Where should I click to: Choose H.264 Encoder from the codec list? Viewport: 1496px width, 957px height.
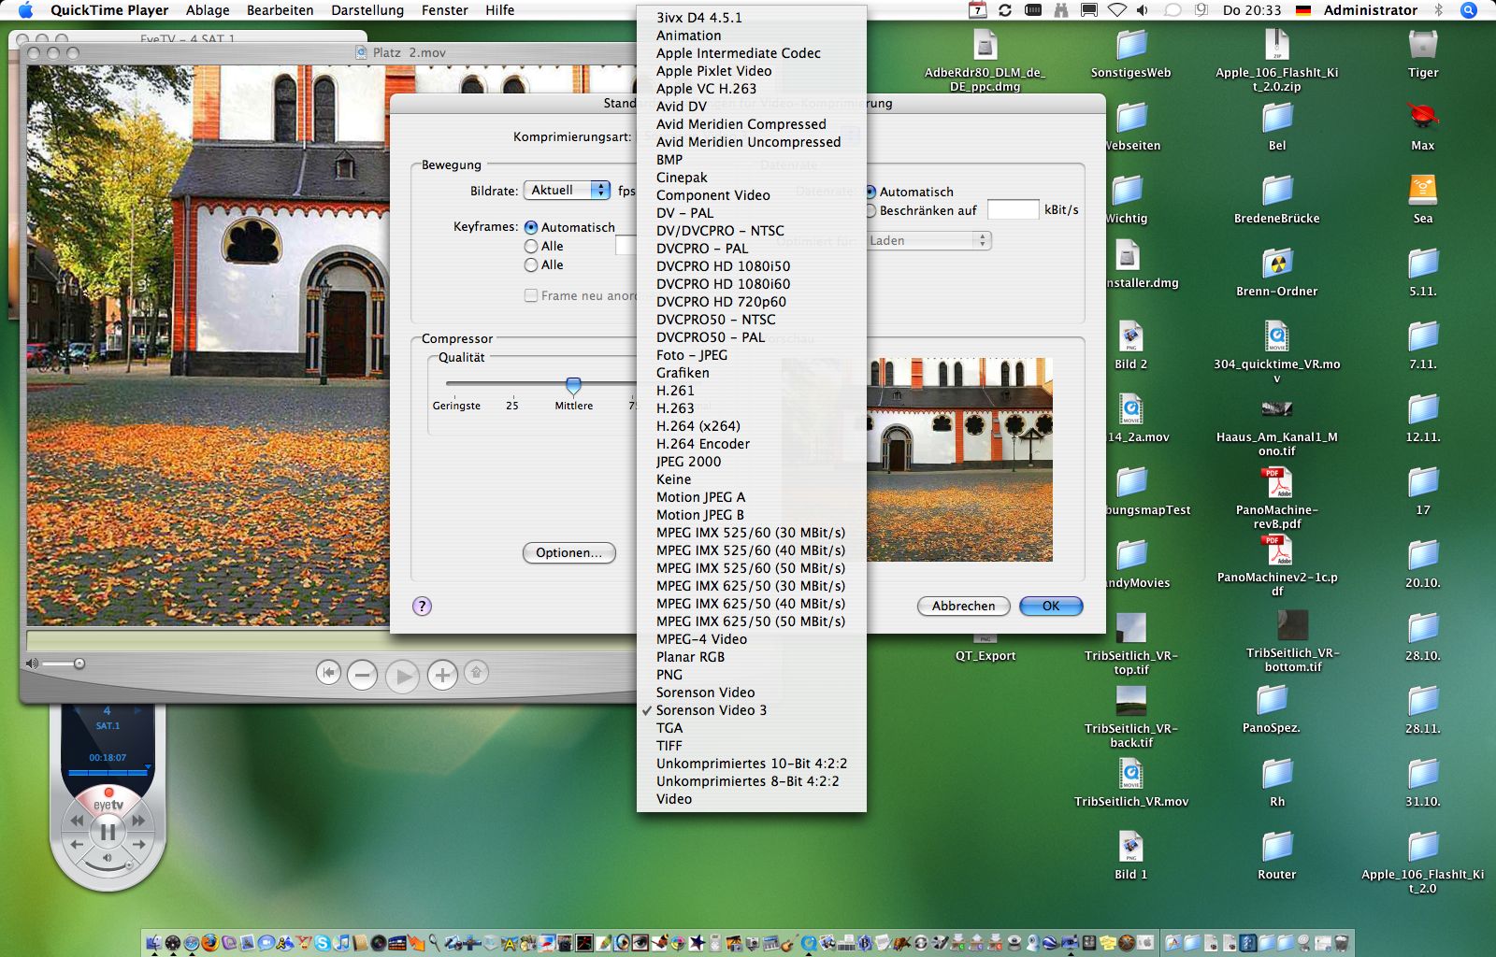(702, 444)
